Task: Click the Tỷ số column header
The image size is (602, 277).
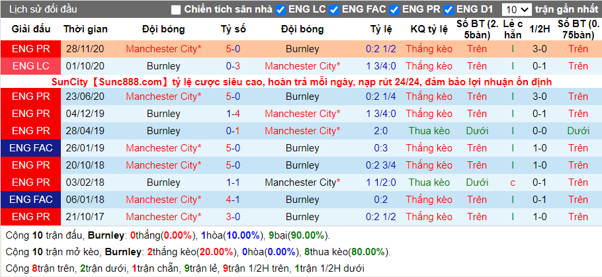Action: [x=233, y=29]
